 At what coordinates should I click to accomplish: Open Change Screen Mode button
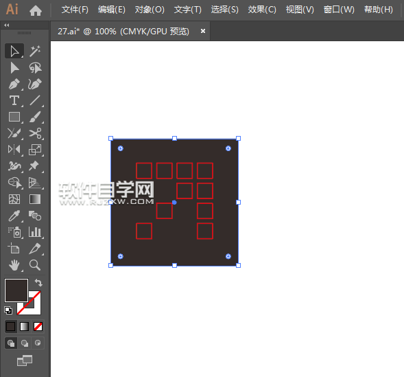pos(25,361)
